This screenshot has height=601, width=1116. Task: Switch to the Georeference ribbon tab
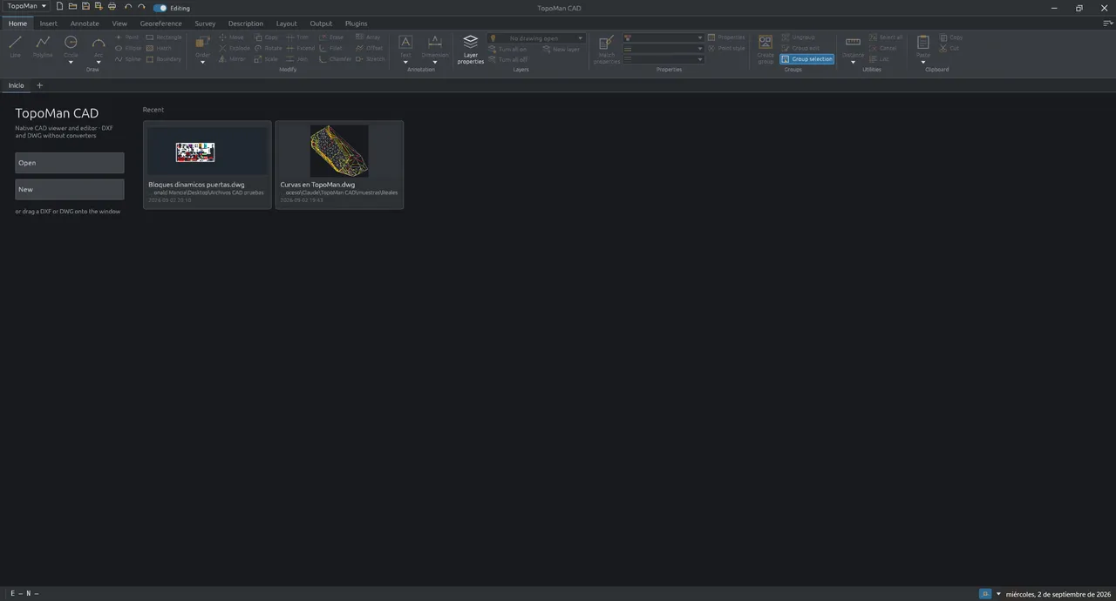click(161, 24)
